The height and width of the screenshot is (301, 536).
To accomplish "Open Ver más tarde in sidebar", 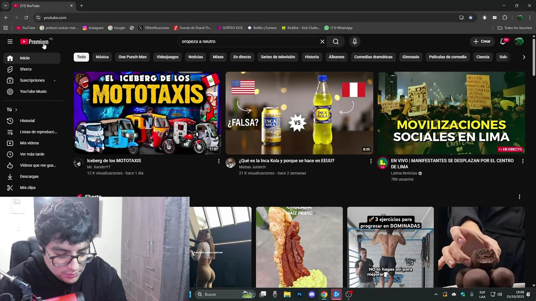I will click(x=32, y=154).
